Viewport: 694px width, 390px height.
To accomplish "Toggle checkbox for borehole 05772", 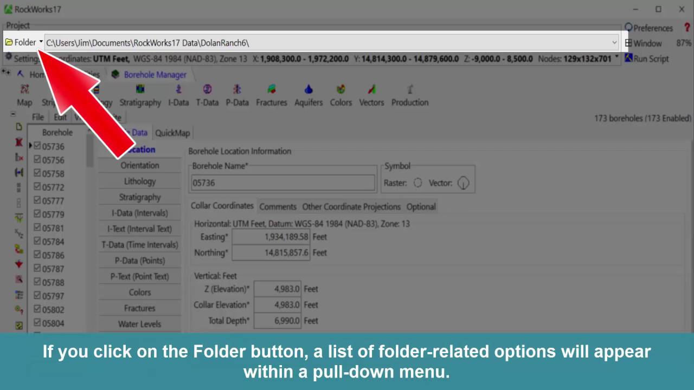I will click(37, 186).
